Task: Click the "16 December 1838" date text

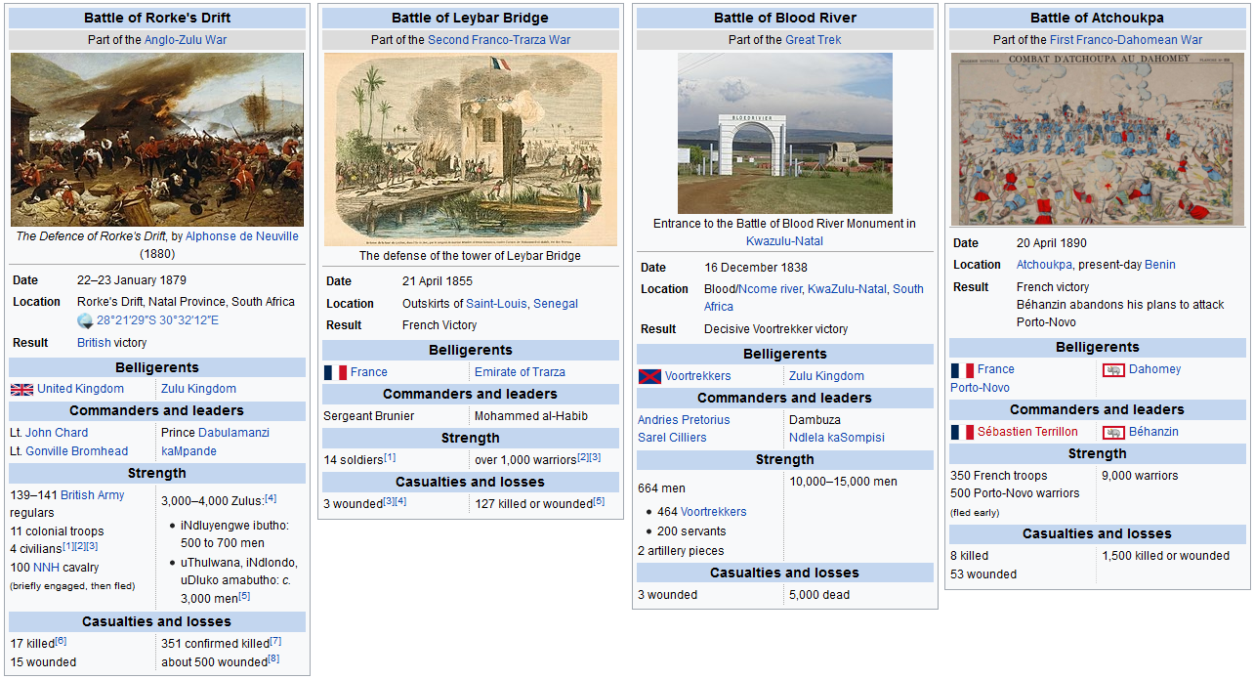Action: 756,268
